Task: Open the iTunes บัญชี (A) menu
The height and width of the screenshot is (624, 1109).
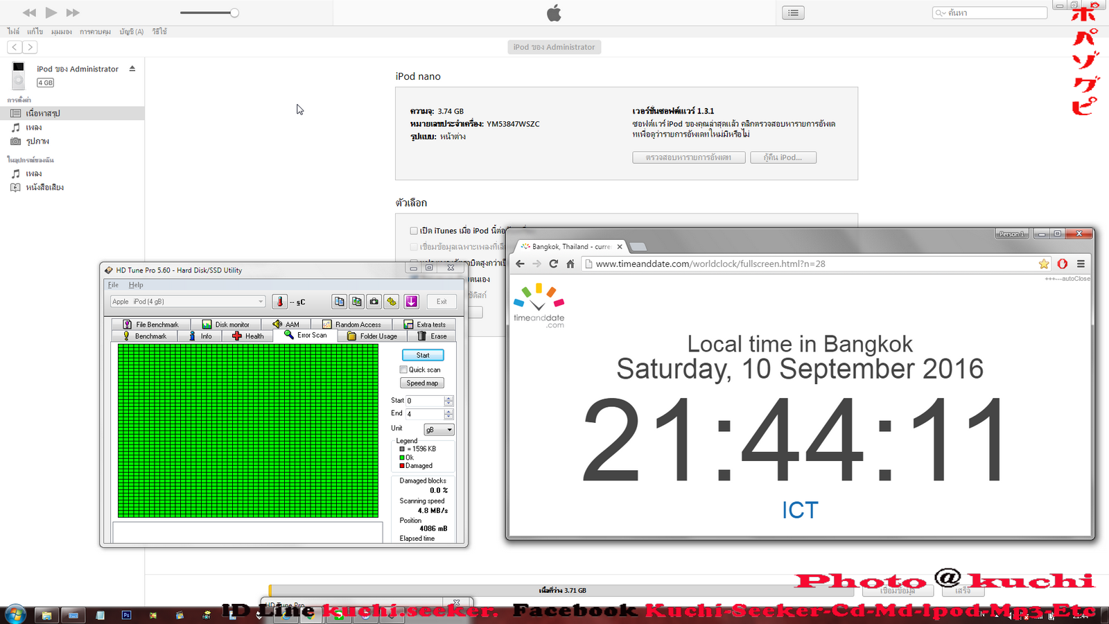Action: [131, 32]
